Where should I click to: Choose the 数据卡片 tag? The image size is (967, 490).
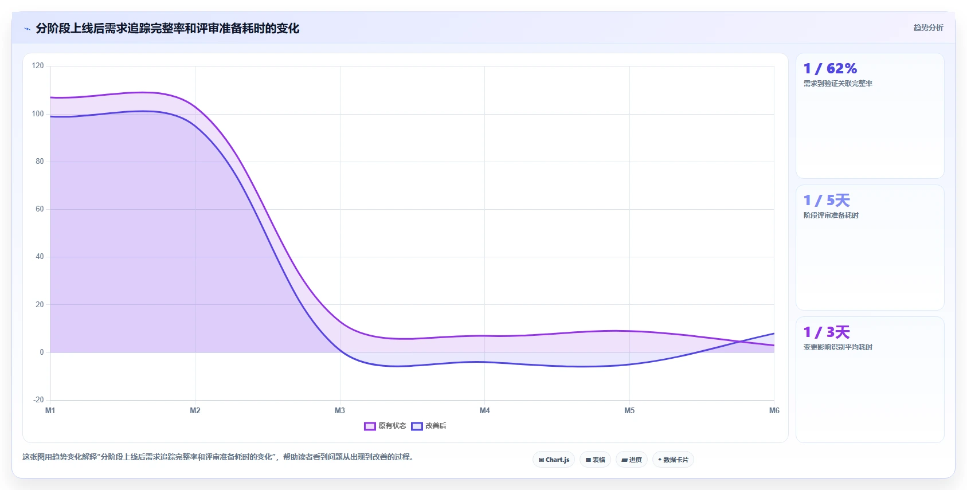[x=673, y=460]
